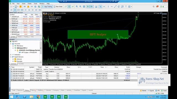This screenshot has width=177, height=99.
Task: Take a chart screenshot with camera icon
Action: pos(96,7)
